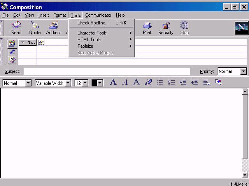Image resolution: width=249 pixels, height=186 pixels.
Task: Click into the message body area
Action: tap(121, 133)
